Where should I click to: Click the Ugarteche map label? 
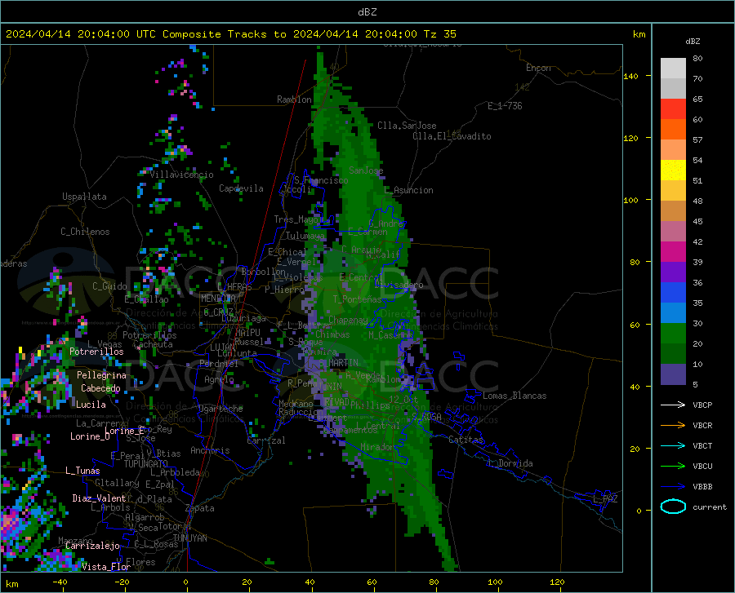pos(220,409)
